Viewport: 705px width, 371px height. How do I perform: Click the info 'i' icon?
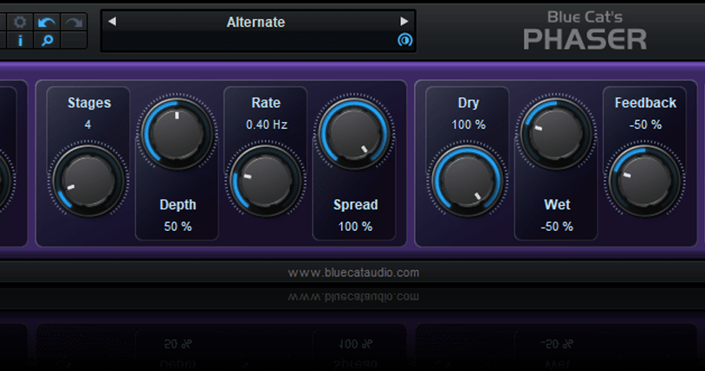(x=21, y=40)
